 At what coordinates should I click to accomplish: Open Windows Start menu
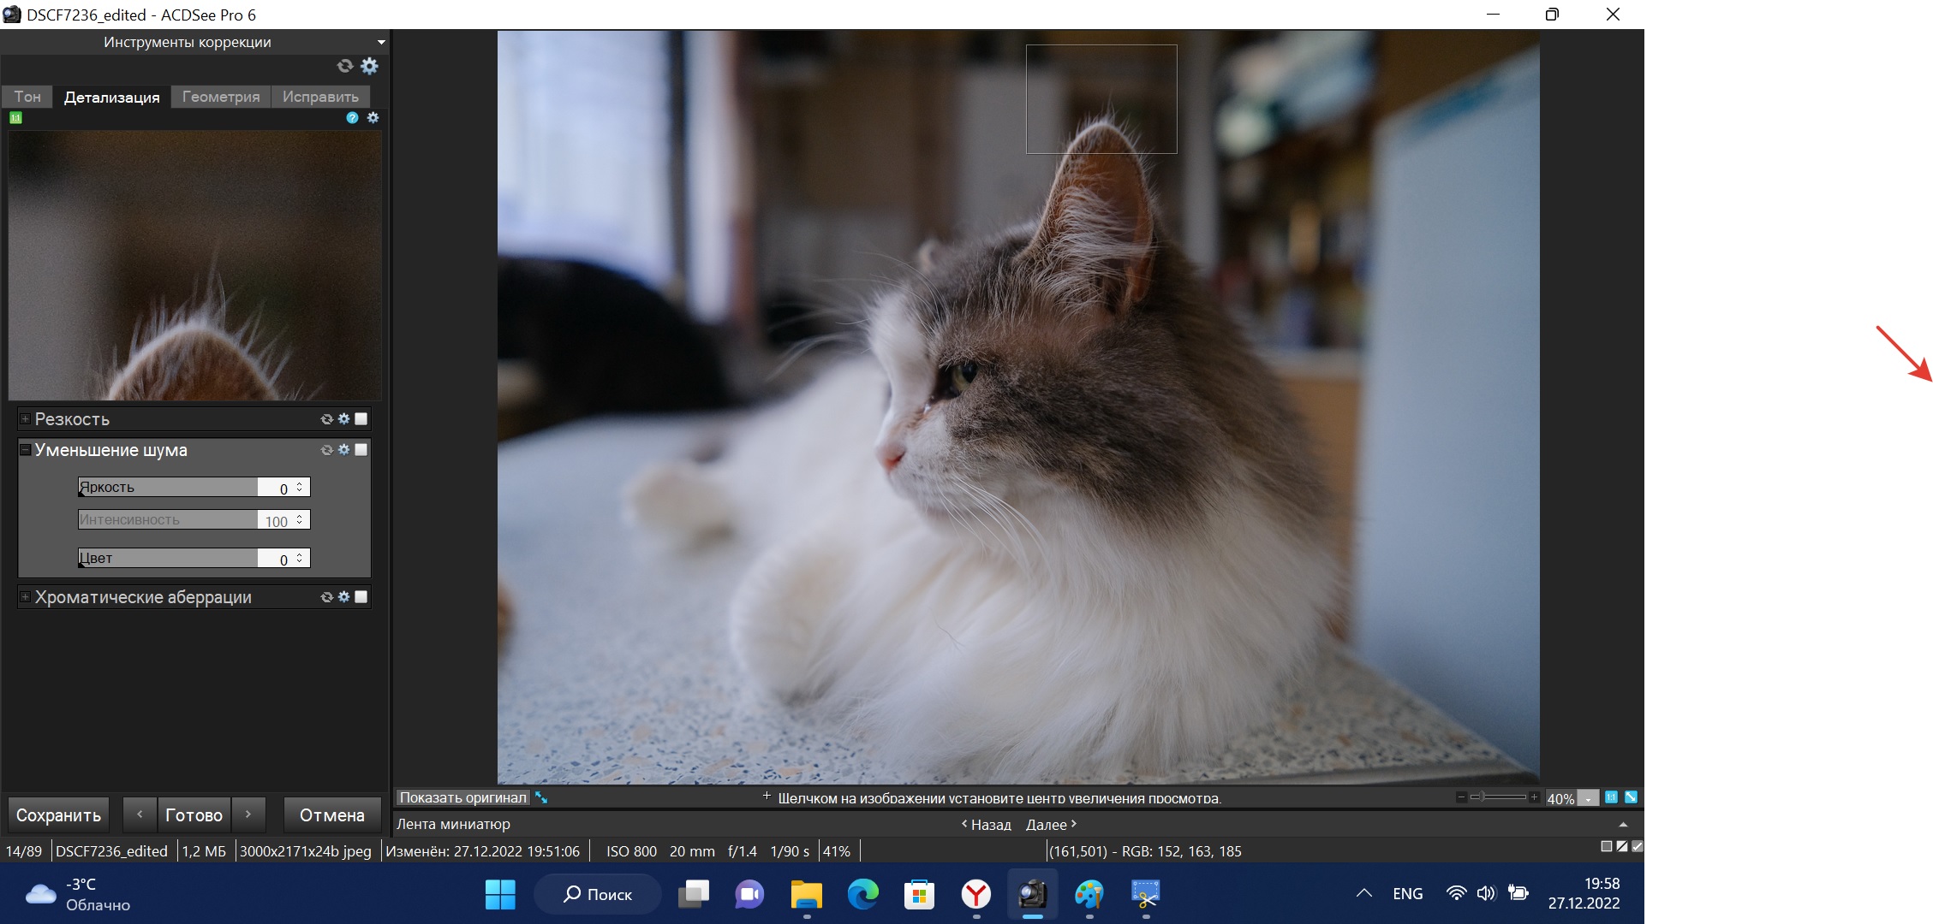500,895
